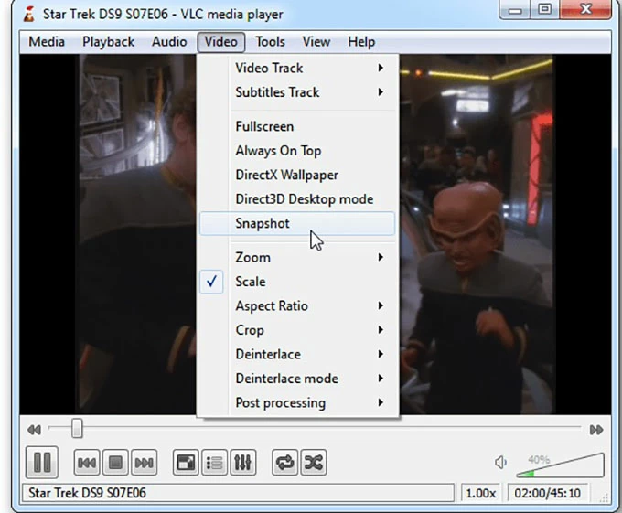Click the 02:00/45:10 elapsed time display
The image size is (622, 513).
pyautogui.click(x=547, y=493)
